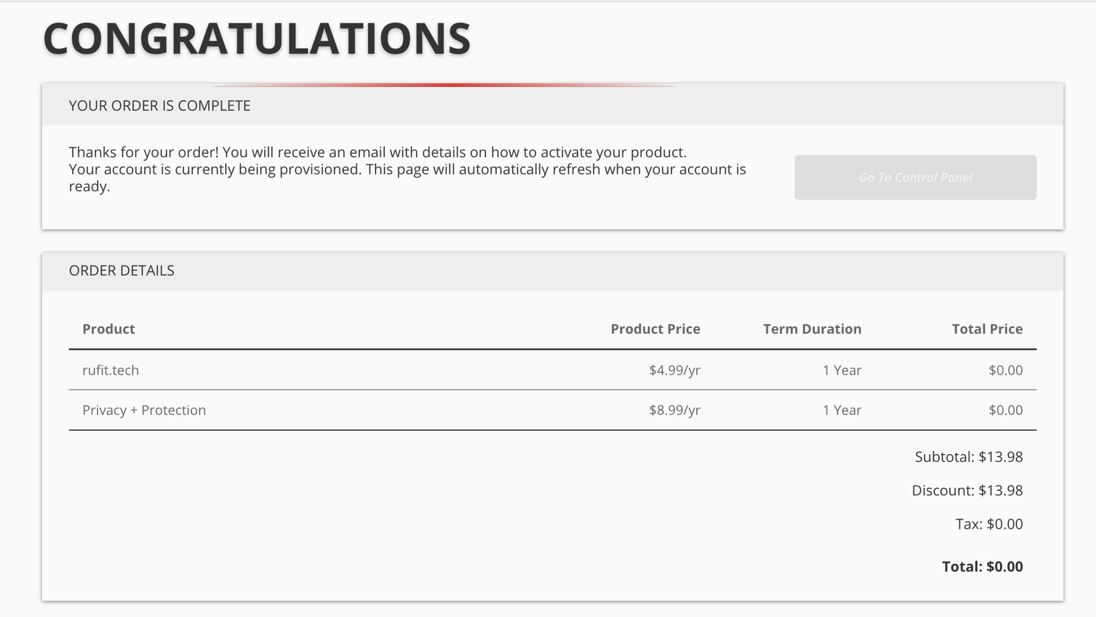This screenshot has height=617, width=1096.
Task: Click the total price for Privacy + Protection
Action: 1005,410
